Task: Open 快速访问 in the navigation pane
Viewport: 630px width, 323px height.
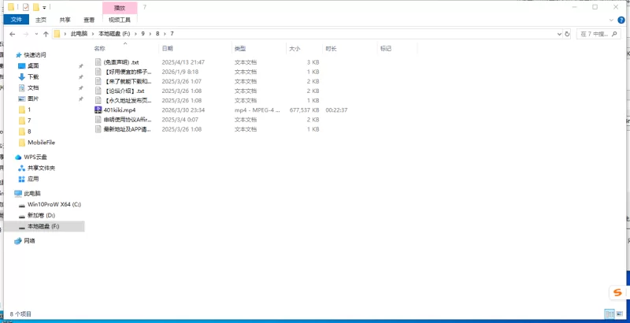Action: pyautogui.click(x=35, y=55)
